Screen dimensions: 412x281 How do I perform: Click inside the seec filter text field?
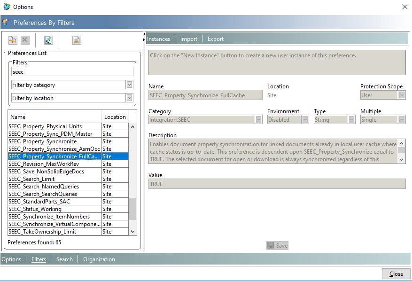pos(70,71)
